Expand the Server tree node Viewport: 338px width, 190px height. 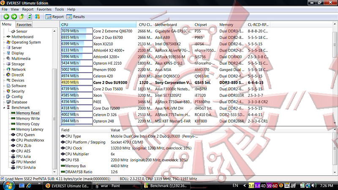pos(4,48)
